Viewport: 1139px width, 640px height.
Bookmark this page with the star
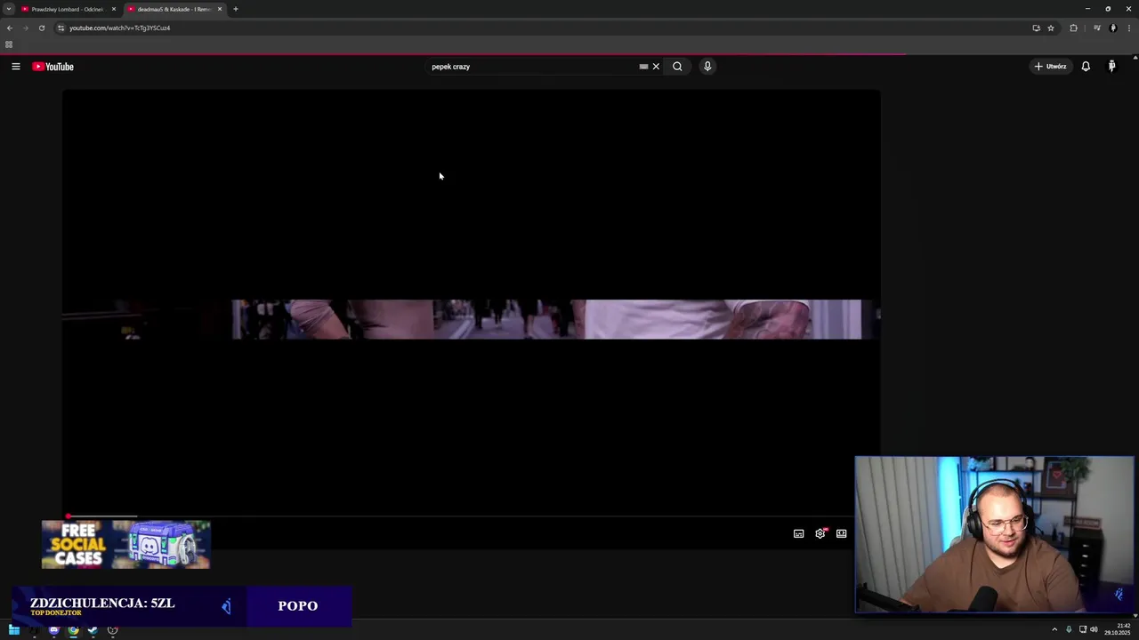tap(1051, 28)
